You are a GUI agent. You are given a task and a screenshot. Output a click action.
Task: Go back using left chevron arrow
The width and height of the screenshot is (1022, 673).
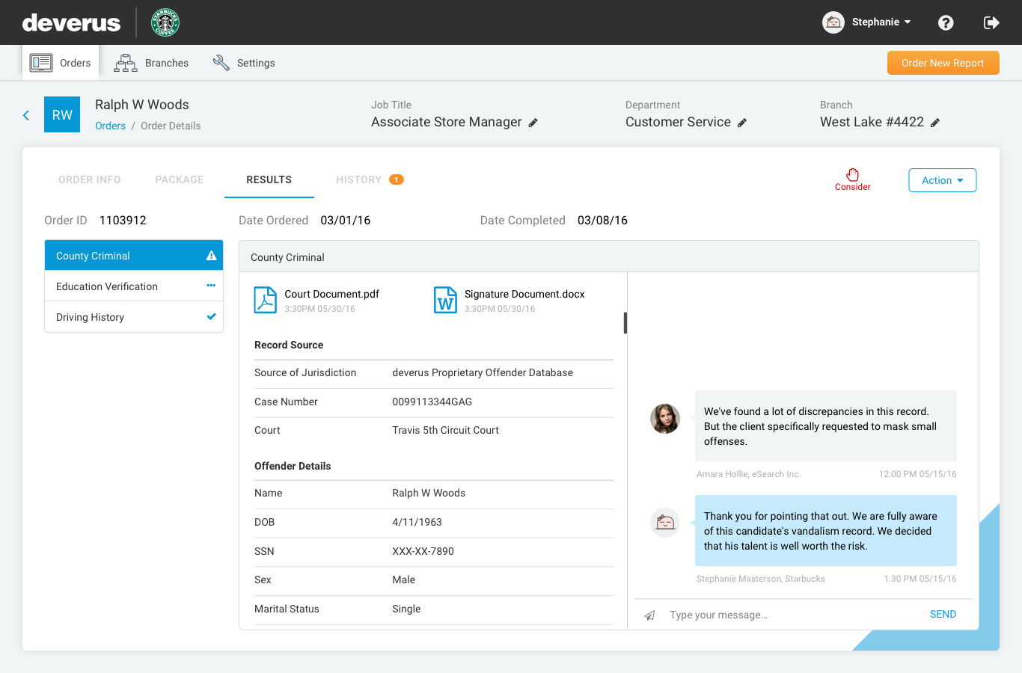click(x=26, y=115)
